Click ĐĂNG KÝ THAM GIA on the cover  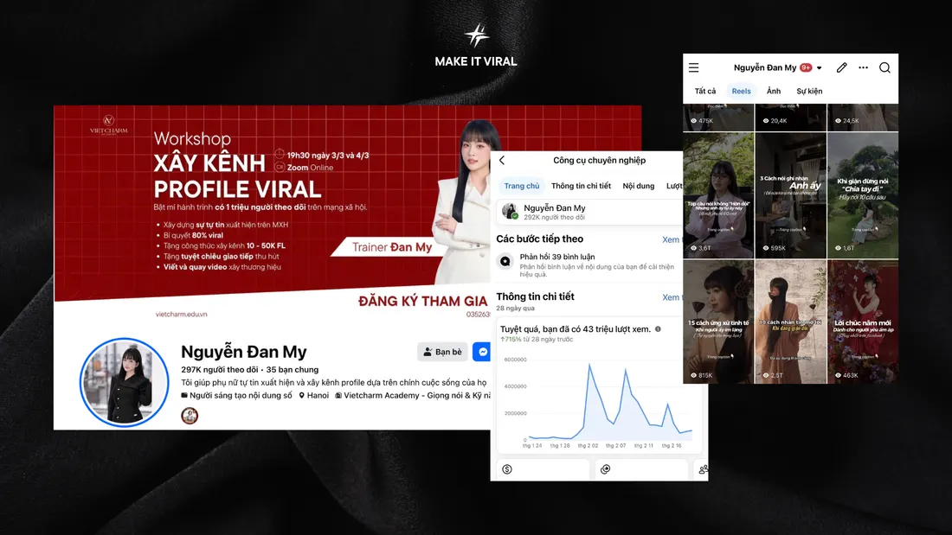click(422, 301)
